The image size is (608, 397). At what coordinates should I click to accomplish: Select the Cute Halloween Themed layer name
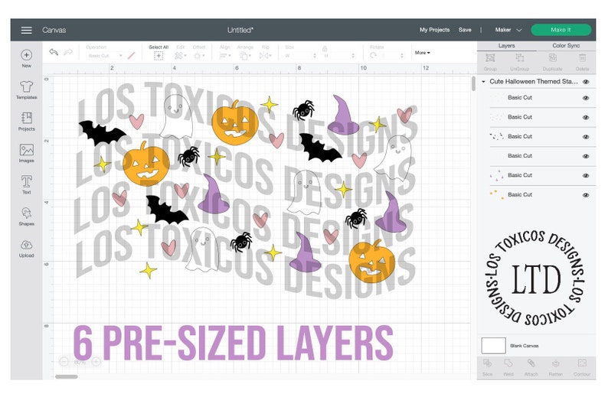534,82
